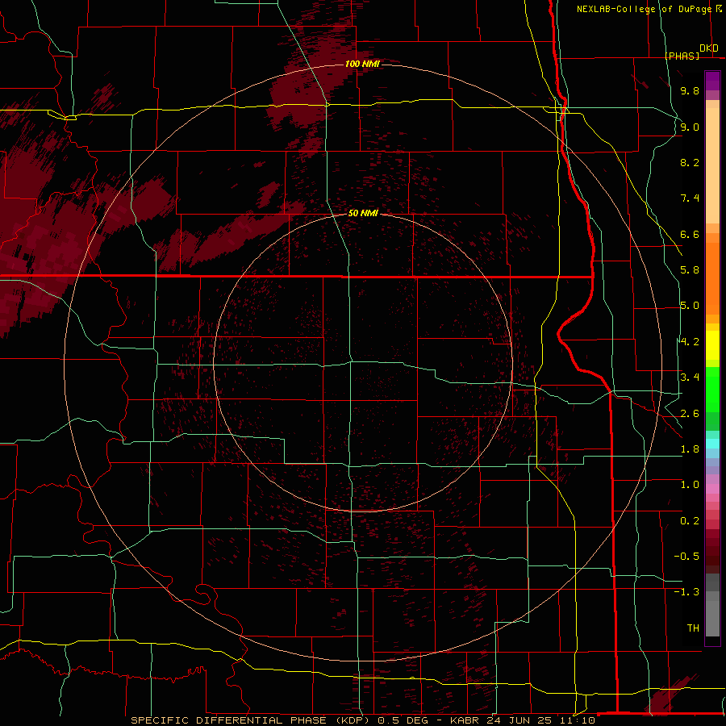The image size is (726, 726).
Task: Select the -1.3 value on the legend
Action: pos(686,592)
